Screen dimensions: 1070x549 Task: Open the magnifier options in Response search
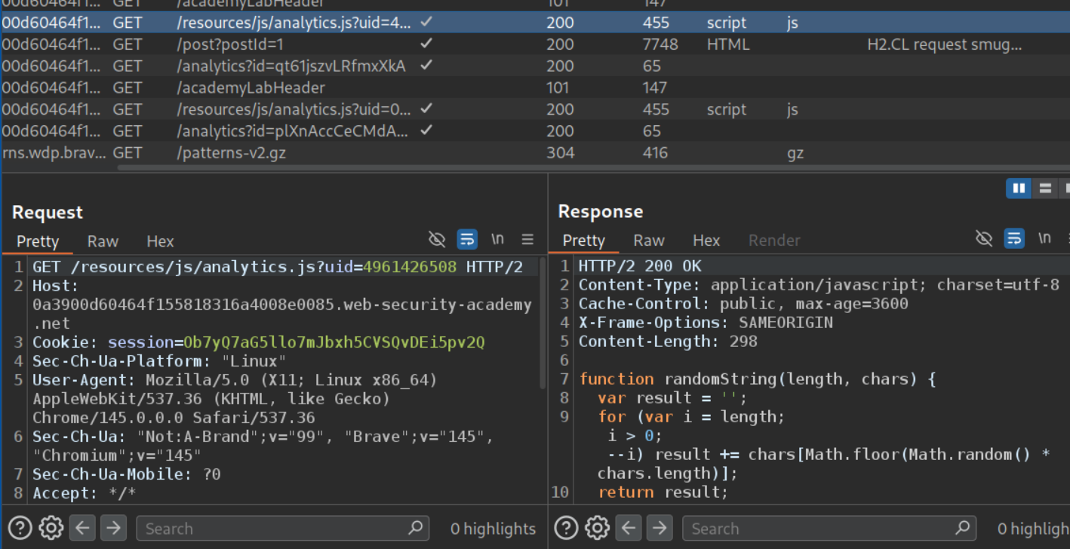click(x=961, y=528)
